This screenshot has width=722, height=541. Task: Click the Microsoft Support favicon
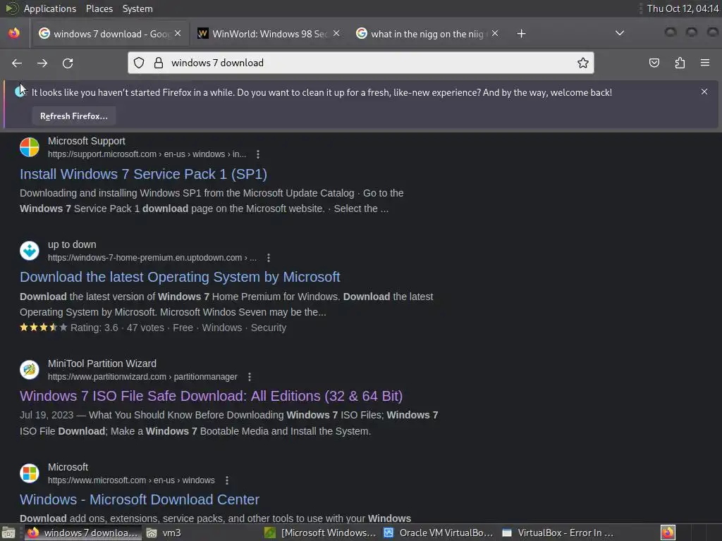[30, 147]
